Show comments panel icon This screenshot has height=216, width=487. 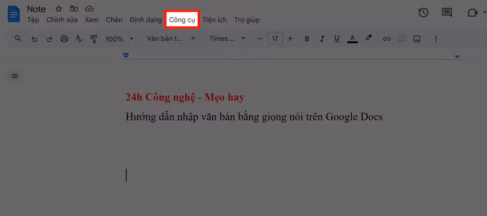(x=447, y=13)
